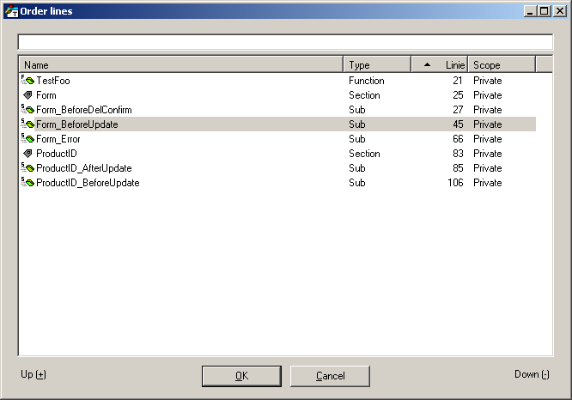Click the ProductID section icon
572x400 pixels.
(x=27, y=154)
